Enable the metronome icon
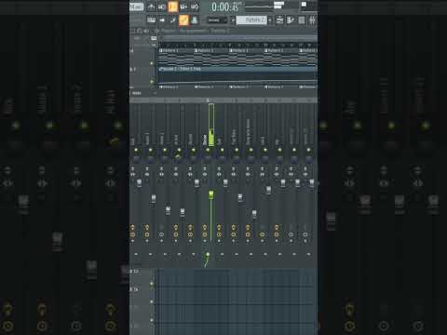 tap(151, 7)
